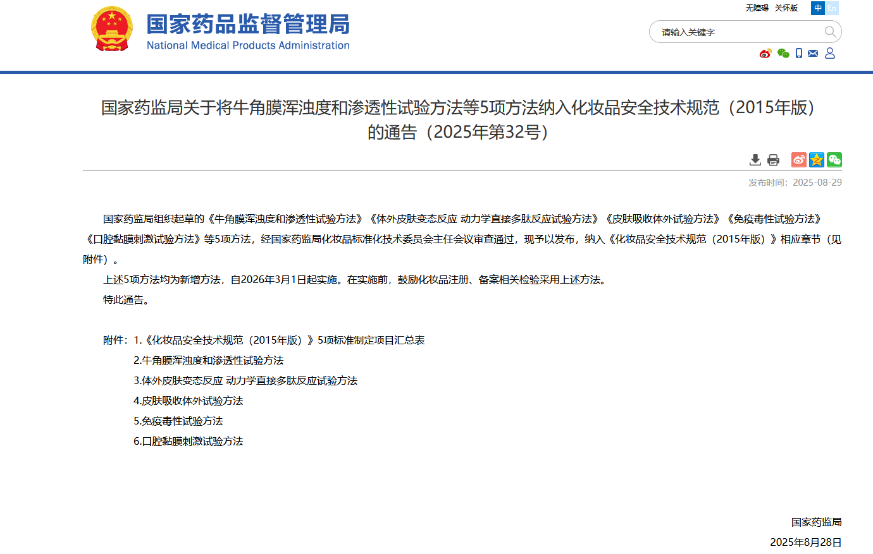Image resolution: width=873 pixels, height=554 pixels.
Task: Open attachment 2 牛角膜浑浊度和渗透性试验方法
Action: (x=209, y=360)
